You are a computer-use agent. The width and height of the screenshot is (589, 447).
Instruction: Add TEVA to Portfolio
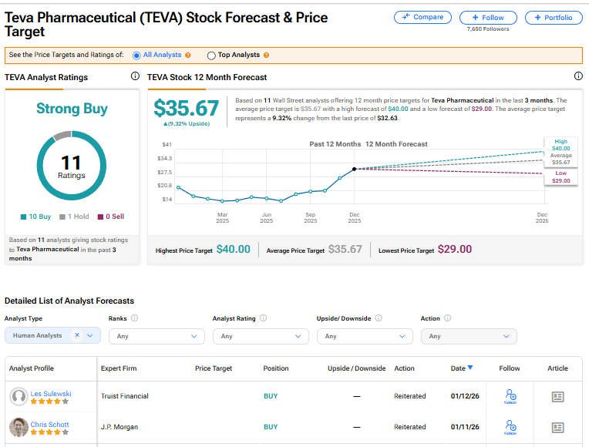point(554,17)
